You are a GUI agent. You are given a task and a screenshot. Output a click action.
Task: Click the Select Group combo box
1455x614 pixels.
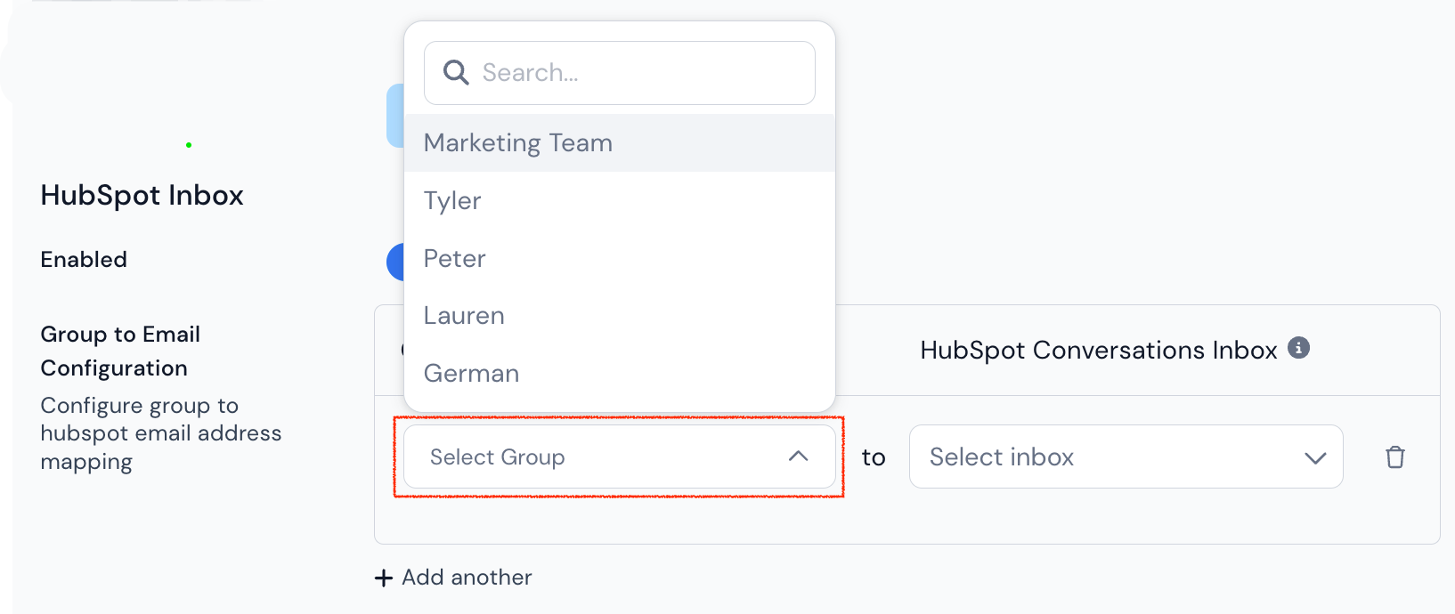pos(620,456)
